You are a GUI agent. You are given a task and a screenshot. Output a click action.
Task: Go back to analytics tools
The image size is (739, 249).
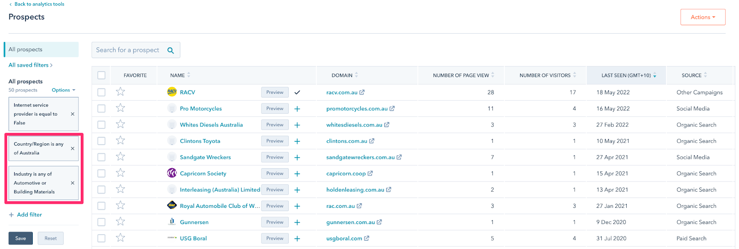pos(39,4)
